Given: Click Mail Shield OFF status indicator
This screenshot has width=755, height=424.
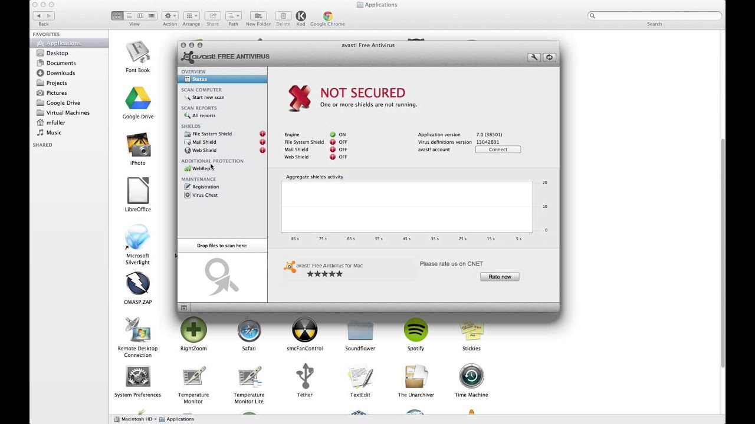Looking at the screenshot, I should 333,150.
